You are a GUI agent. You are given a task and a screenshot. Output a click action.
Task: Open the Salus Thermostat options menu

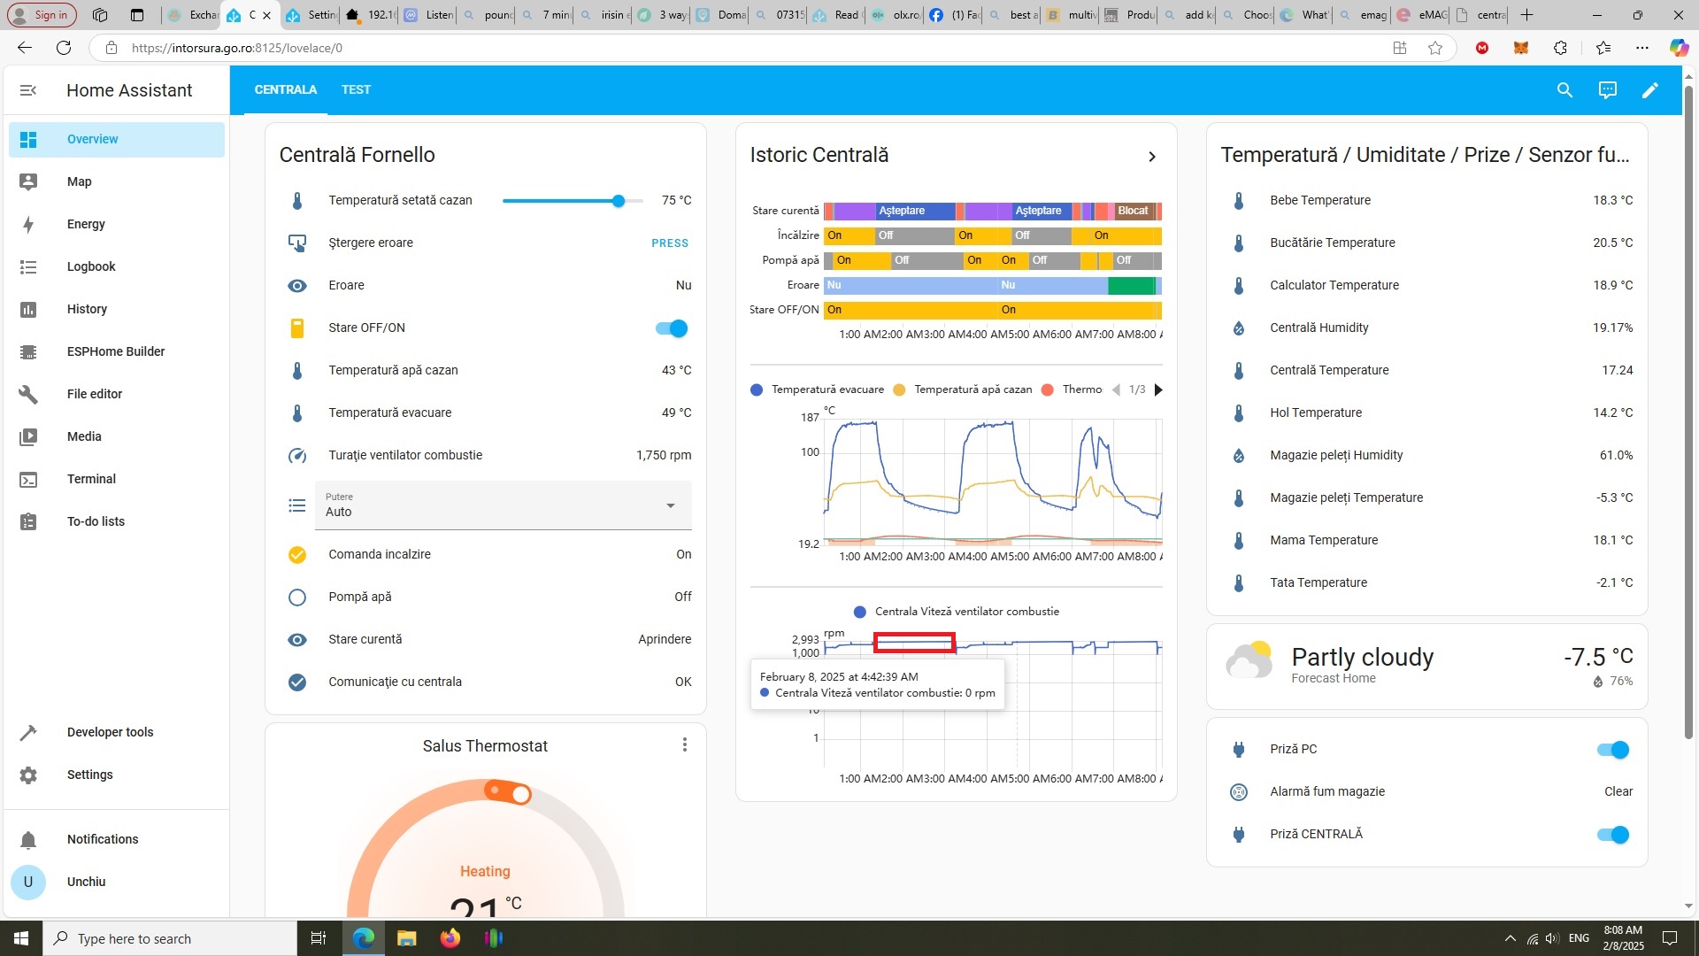(684, 744)
